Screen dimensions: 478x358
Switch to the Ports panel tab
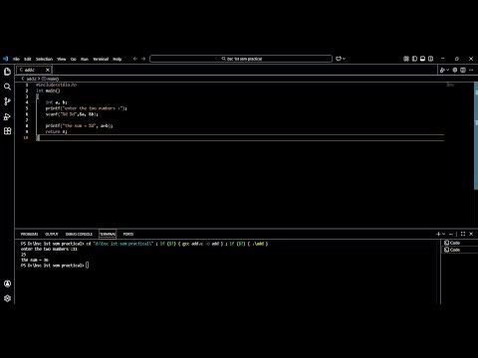pyautogui.click(x=128, y=234)
